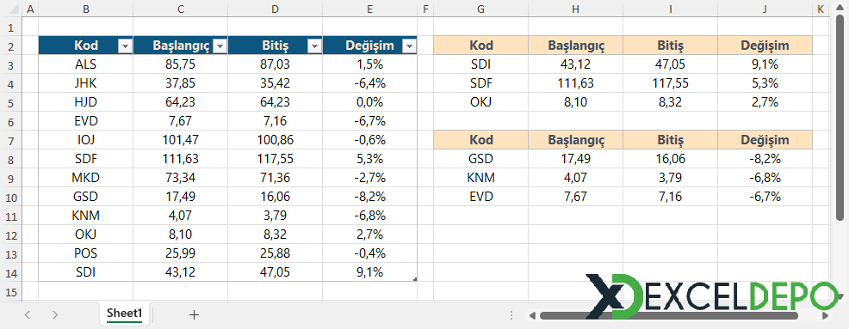The height and width of the screenshot is (329, 849).
Task: Select cell with code HJD
Action: point(85,102)
